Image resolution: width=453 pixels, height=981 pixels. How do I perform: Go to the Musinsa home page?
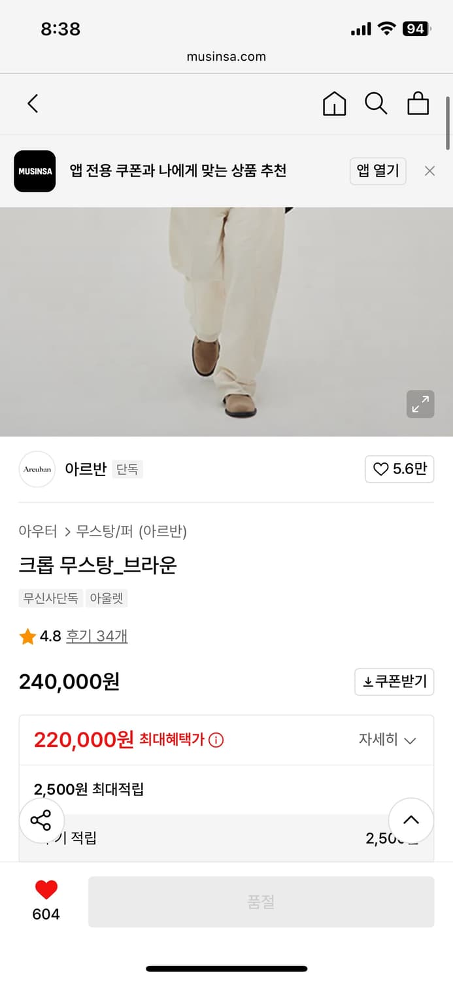[334, 103]
